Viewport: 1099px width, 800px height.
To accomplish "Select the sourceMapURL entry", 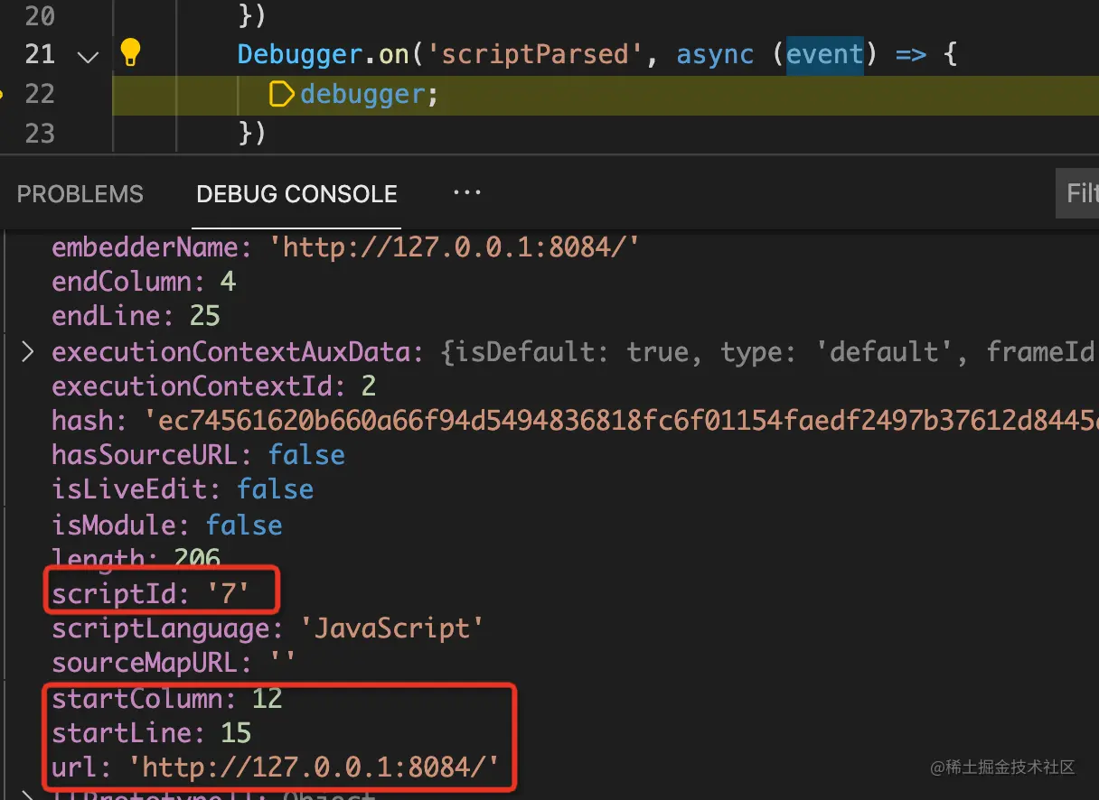I will click(174, 664).
